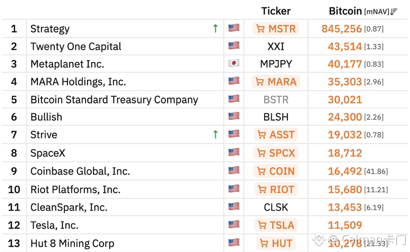Open Bitcoin Standard Treasury Company entry
410x252 pixels.
click(114, 100)
